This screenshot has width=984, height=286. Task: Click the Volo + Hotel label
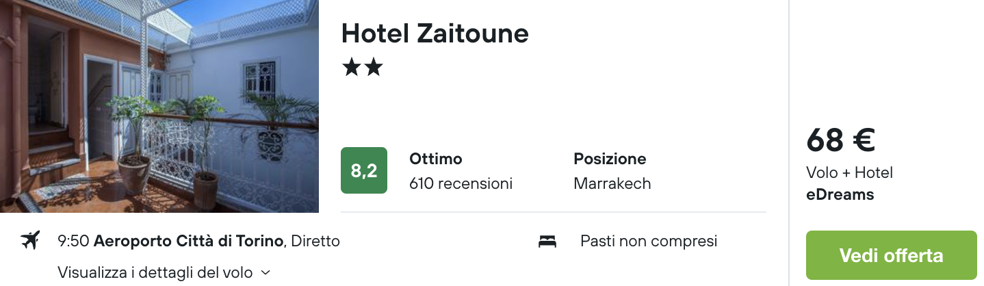849,172
